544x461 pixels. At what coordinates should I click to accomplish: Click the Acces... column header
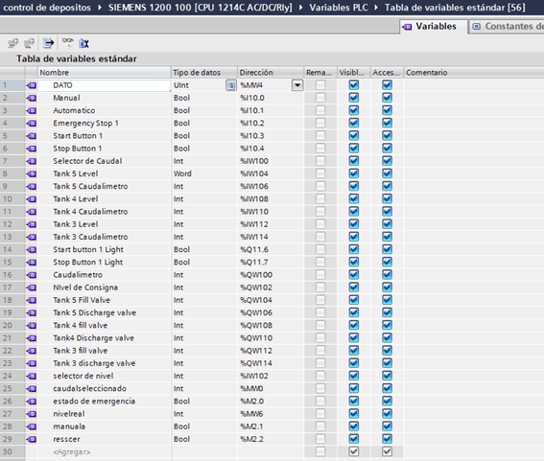pyautogui.click(x=387, y=73)
